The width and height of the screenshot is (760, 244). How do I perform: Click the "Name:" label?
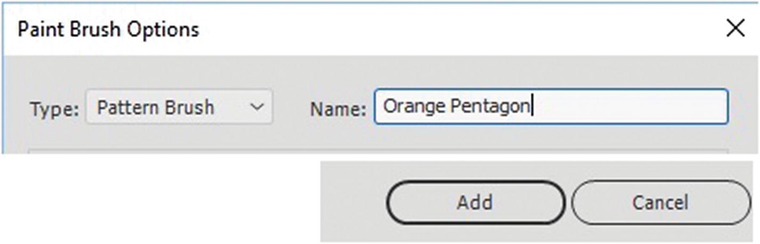coord(338,108)
